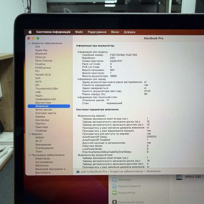The width and height of the screenshot is (204, 204).
Task: Select Apple Pay in the sidebar
Action: pyautogui.click(x=41, y=50)
